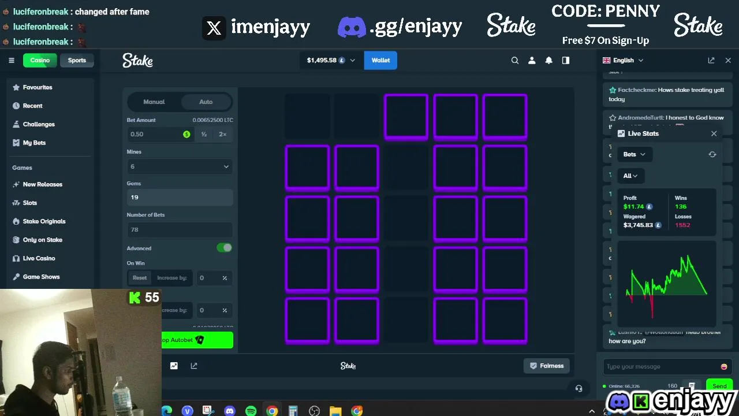Open the English language dropdown

623,60
